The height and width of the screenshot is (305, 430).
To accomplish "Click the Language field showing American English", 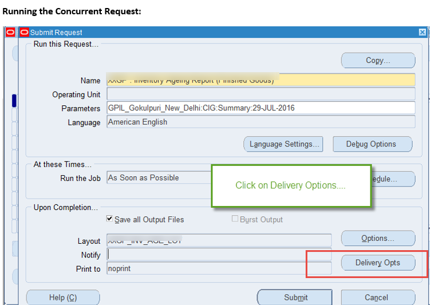I will click(261, 122).
